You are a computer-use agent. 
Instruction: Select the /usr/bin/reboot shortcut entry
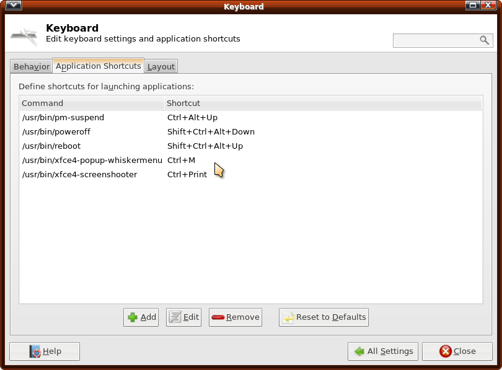[x=51, y=146]
